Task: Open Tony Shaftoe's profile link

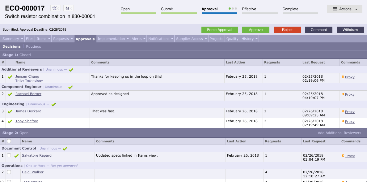Action: click(x=27, y=121)
